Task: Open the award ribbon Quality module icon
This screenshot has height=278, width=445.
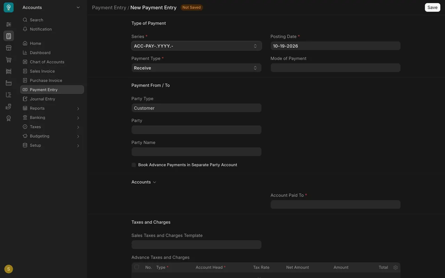Action: pyautogui.click(x=9, y=118)
